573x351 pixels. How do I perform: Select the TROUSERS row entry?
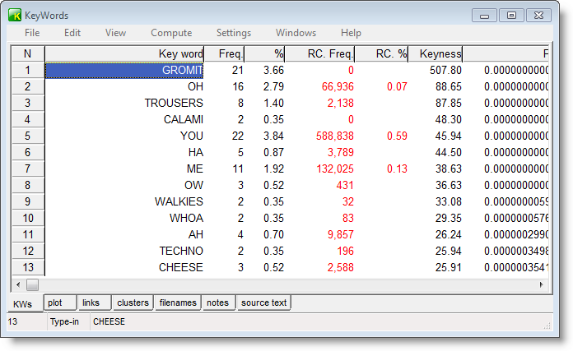coord(123,104)
